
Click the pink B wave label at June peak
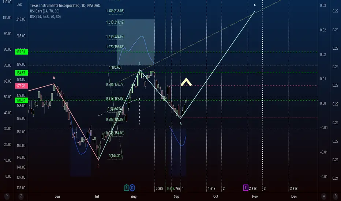pos(54,78)
